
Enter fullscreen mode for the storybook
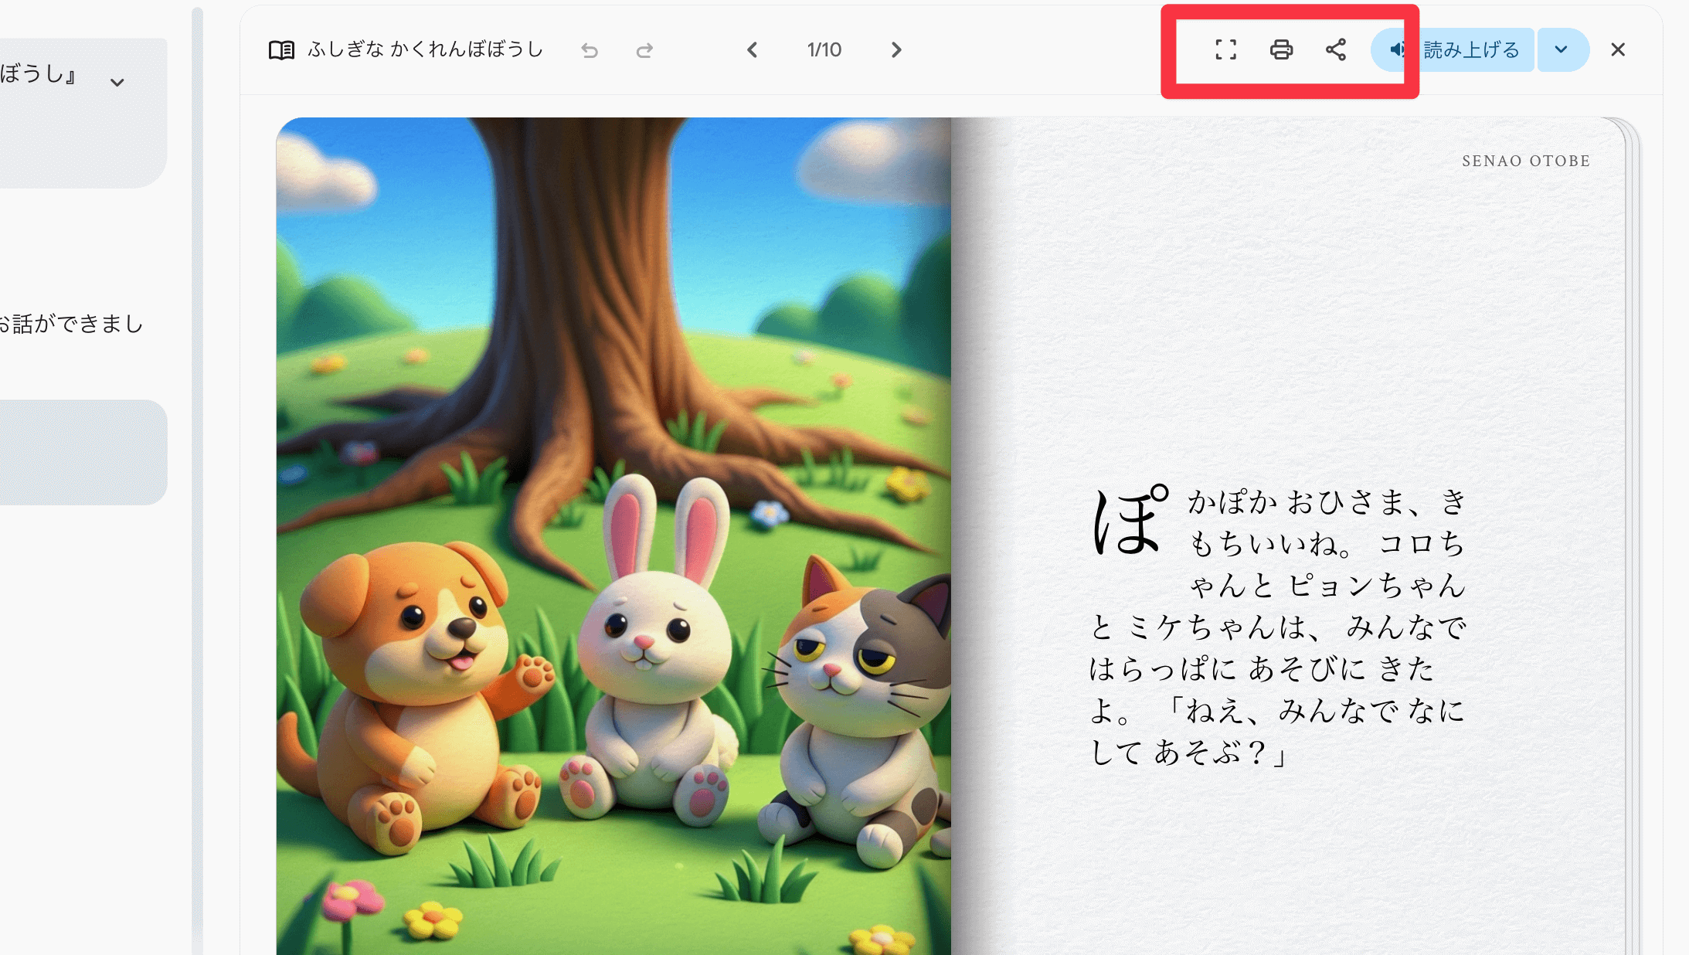[1225, 49]
